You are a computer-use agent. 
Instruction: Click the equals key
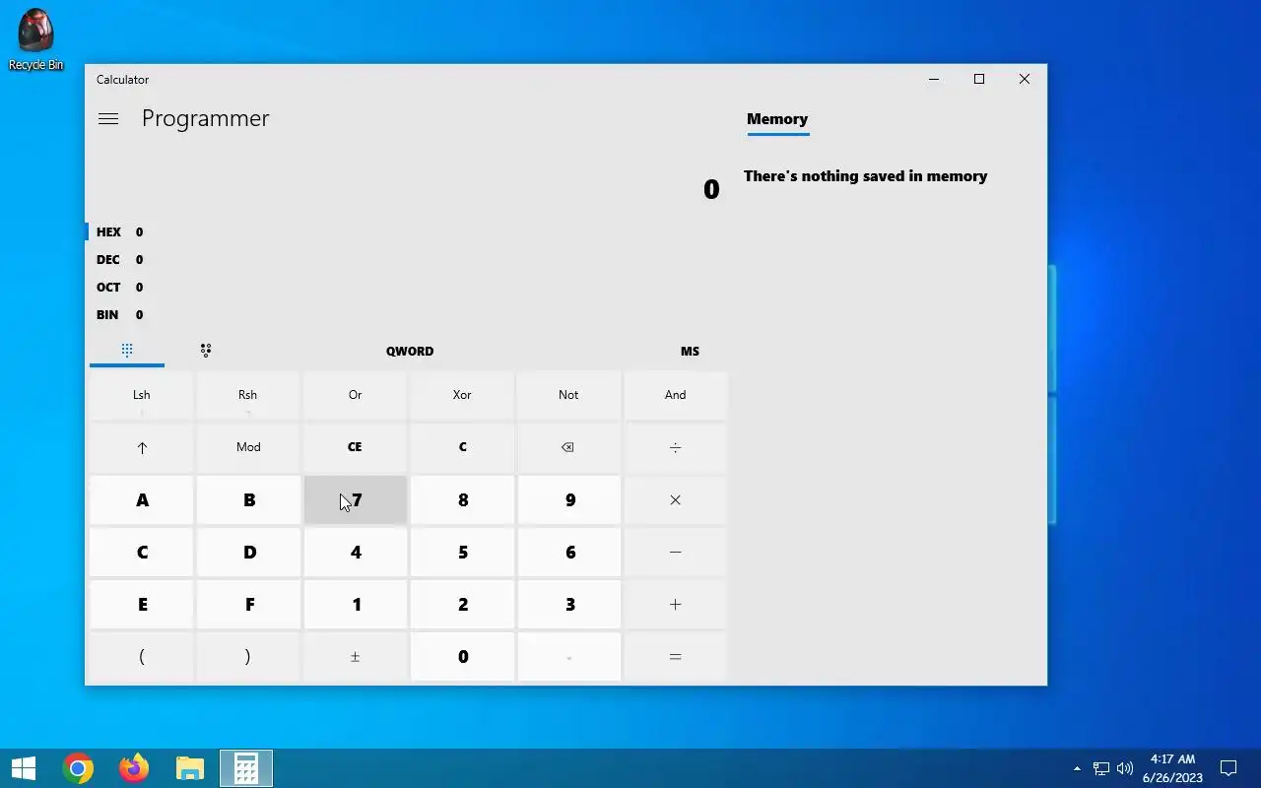pyautogui.click(x=676, y=657)
